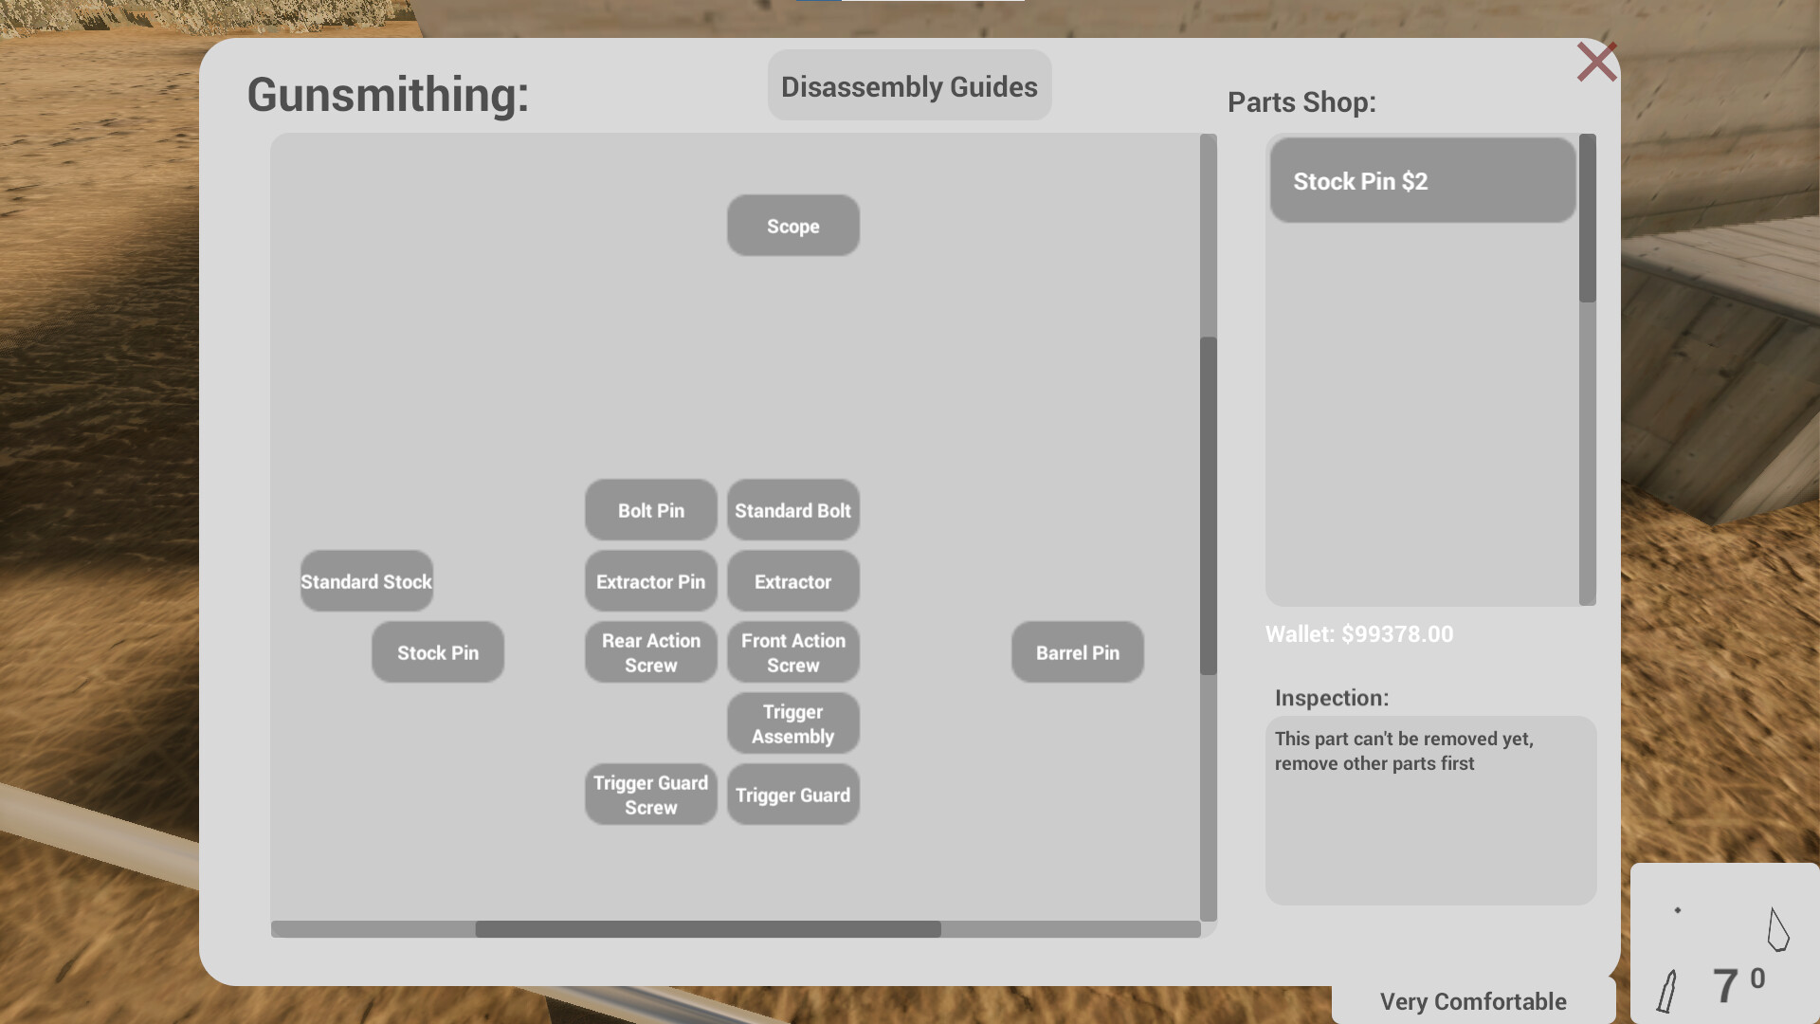Select the Front Action Screw

792,652
